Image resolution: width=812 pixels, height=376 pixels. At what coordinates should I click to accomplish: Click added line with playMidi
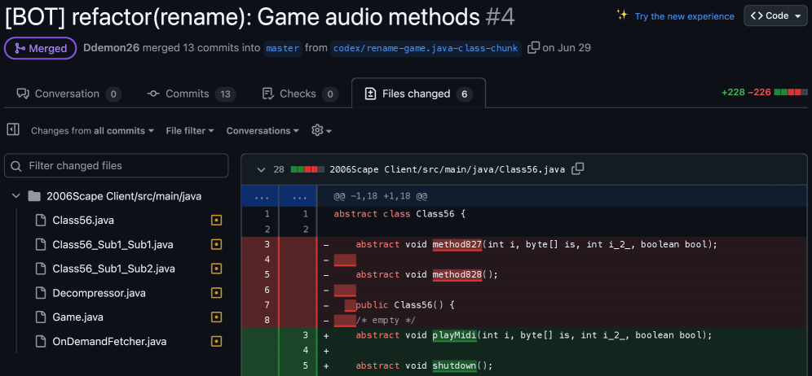click(524, 335)
